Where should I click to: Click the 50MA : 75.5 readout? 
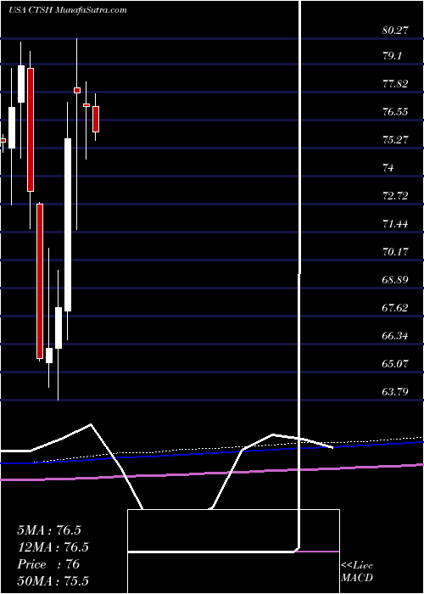[53, 580]
